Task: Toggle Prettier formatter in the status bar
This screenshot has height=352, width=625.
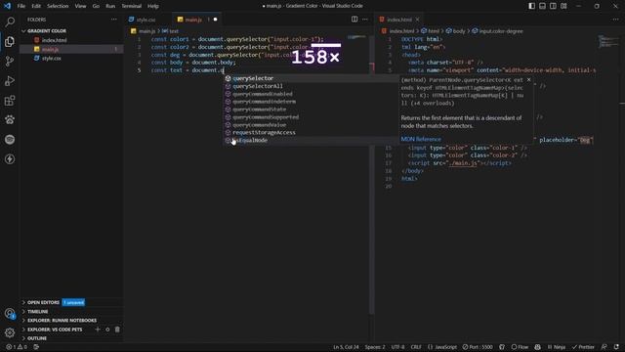Action: coord(583,347)
